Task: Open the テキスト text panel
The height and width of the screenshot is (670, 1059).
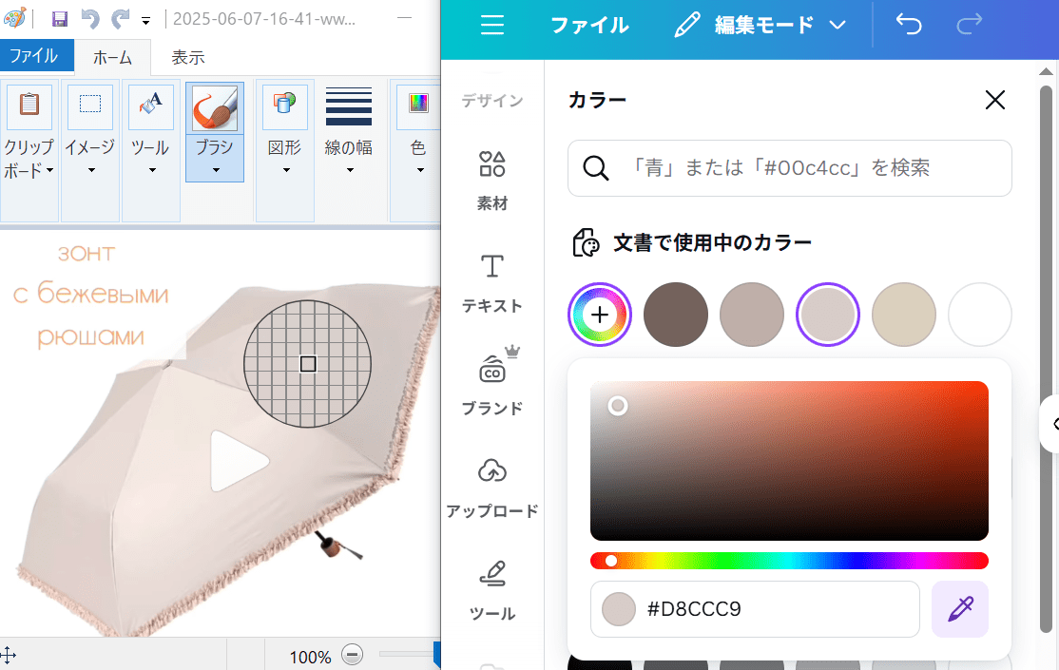Action: 492,282
